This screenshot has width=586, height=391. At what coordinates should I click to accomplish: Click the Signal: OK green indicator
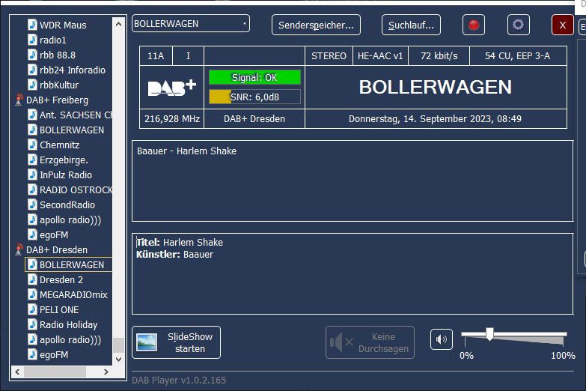[x=254, y=77]
